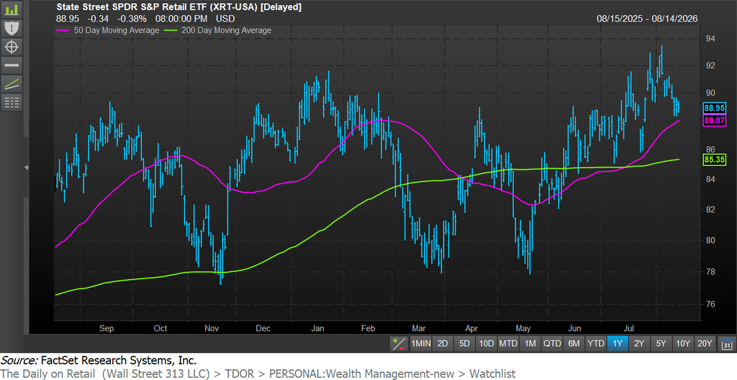Screen dimensions: 737x380
Task: Click the 88.95 last price label
Action: (714, 108)
